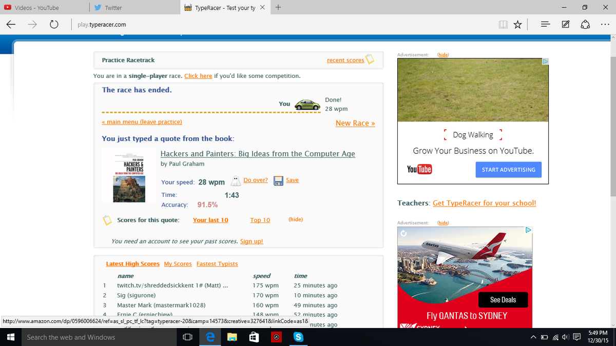
Task: Open Make a Web Note pen icon
Action: pyautogui.click(x=565, y=24)
